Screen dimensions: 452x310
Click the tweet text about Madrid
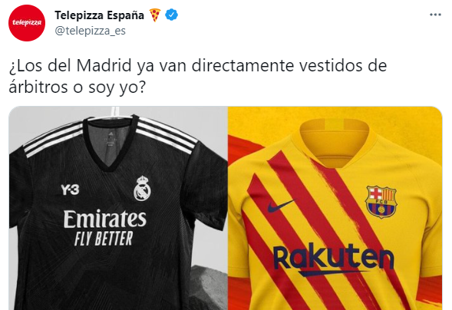click(x=197, y=76)
